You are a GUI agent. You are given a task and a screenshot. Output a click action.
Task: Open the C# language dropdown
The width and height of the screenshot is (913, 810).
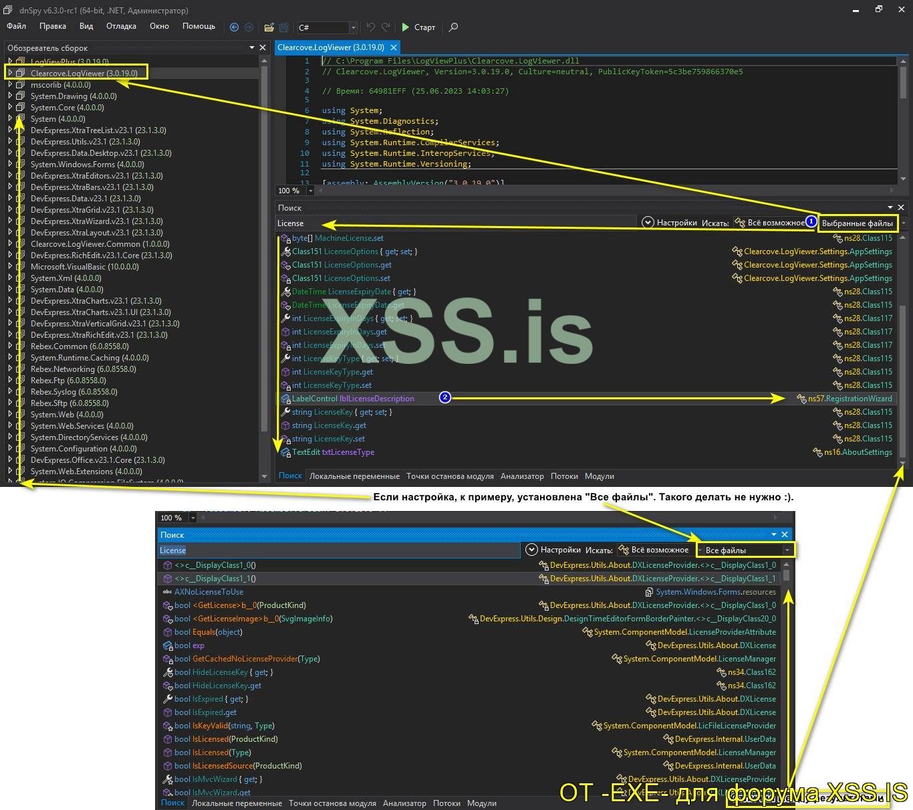tap(327, 27)
